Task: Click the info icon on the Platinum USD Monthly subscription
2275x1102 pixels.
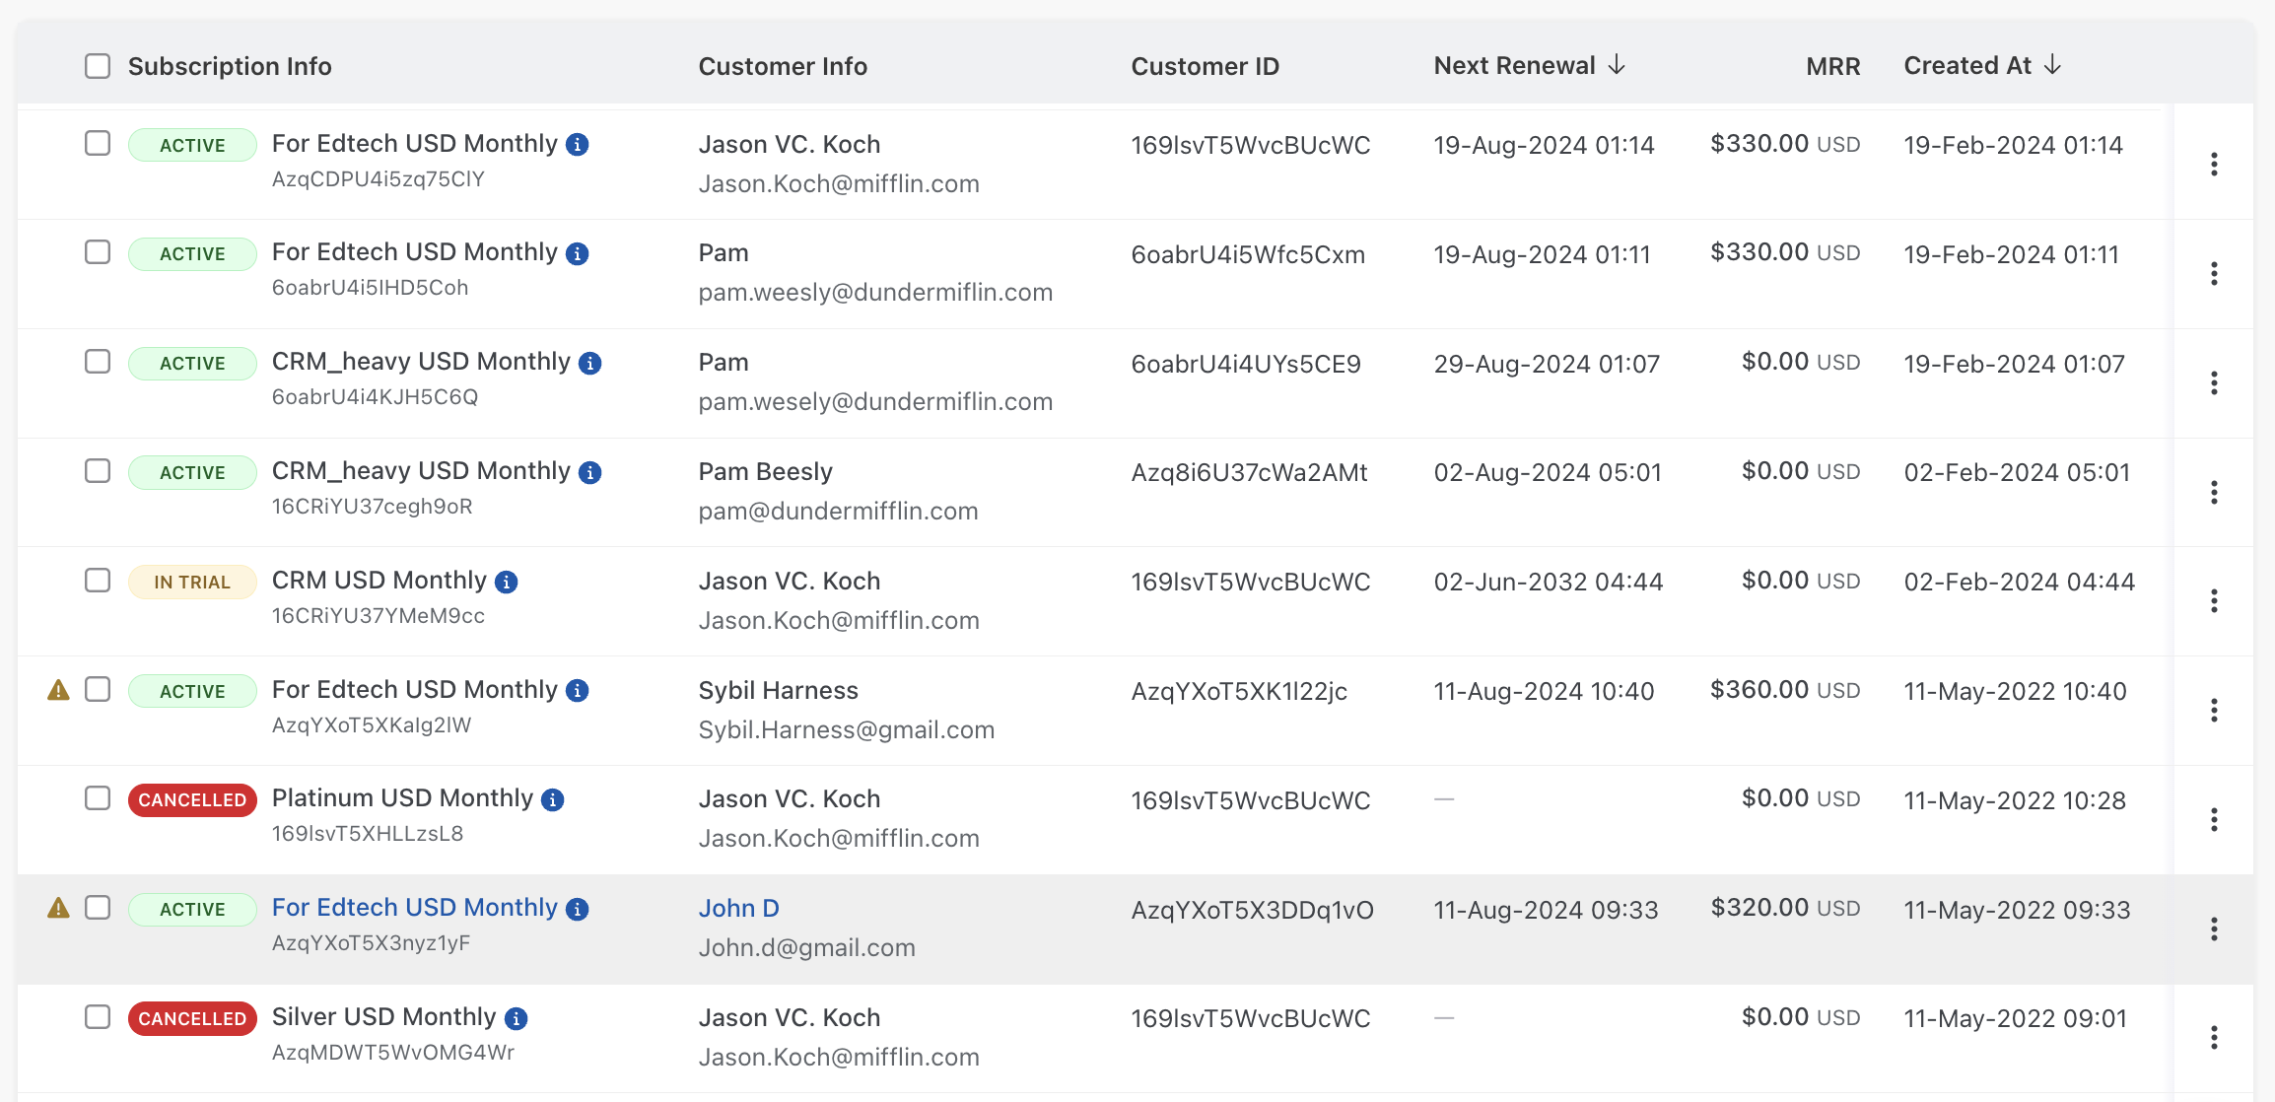Action: click(x=553, y=798)
